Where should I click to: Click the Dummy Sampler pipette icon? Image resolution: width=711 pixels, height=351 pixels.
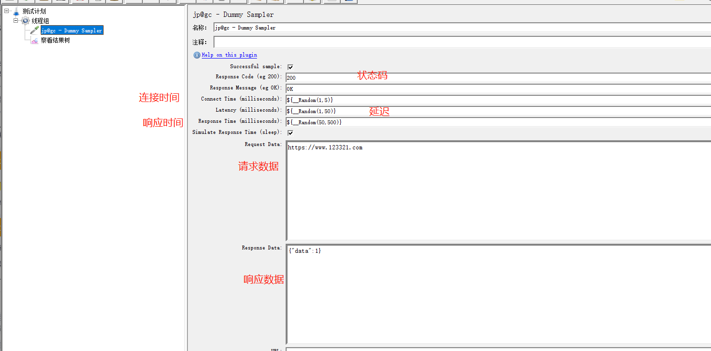pyautogui.click(x=34, y=30)
